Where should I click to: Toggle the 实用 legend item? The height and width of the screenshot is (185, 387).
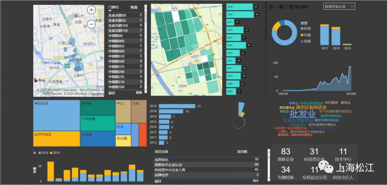tap(306, 29)
